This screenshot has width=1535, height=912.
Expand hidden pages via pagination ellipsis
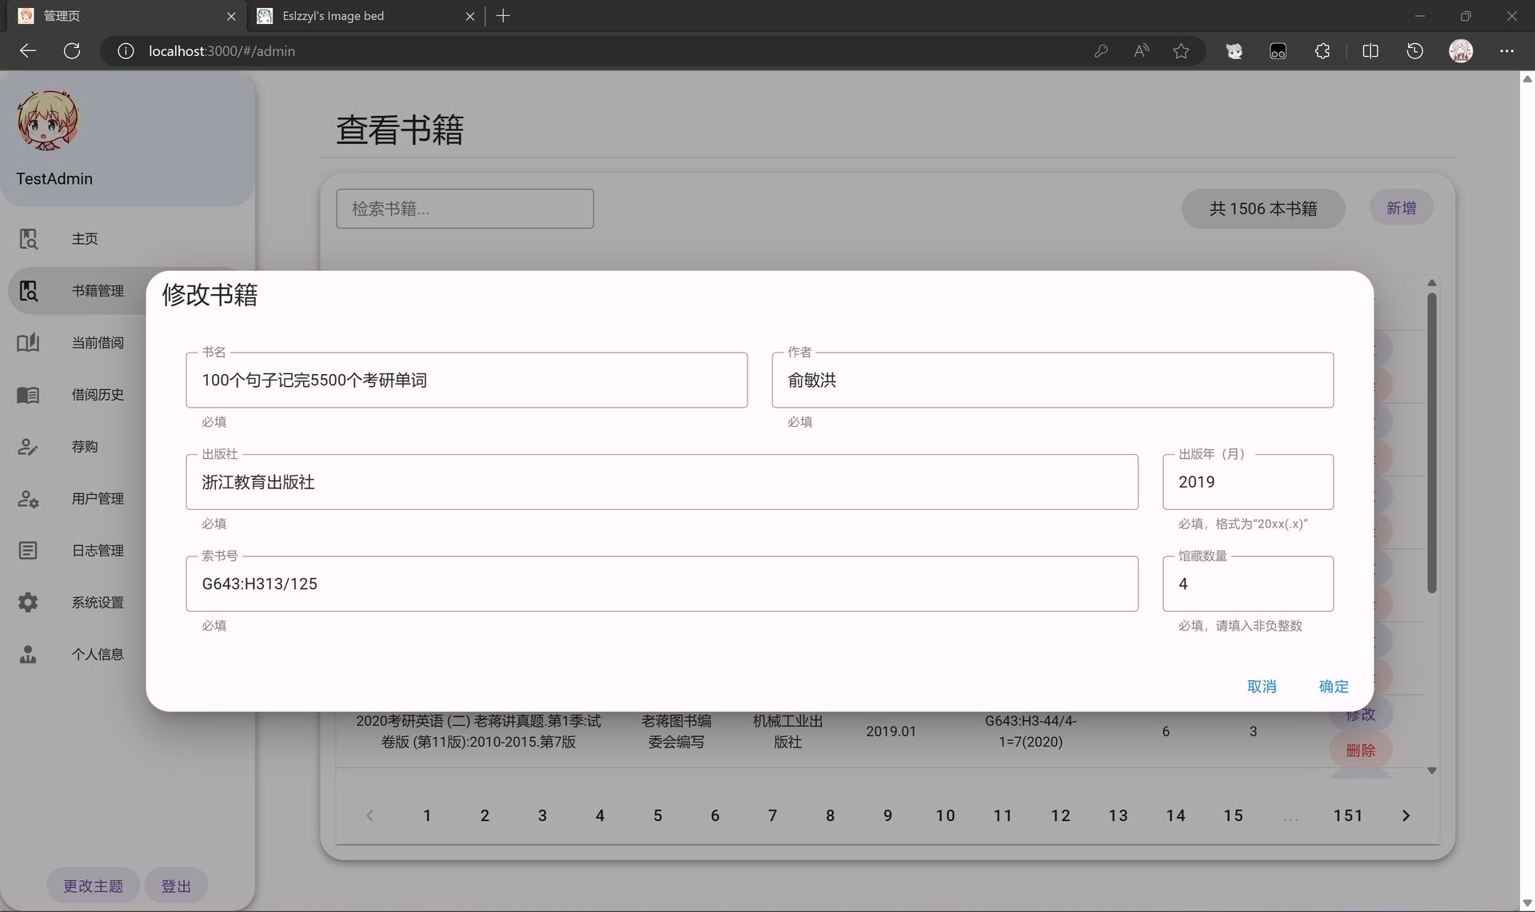pos(1290,815)
